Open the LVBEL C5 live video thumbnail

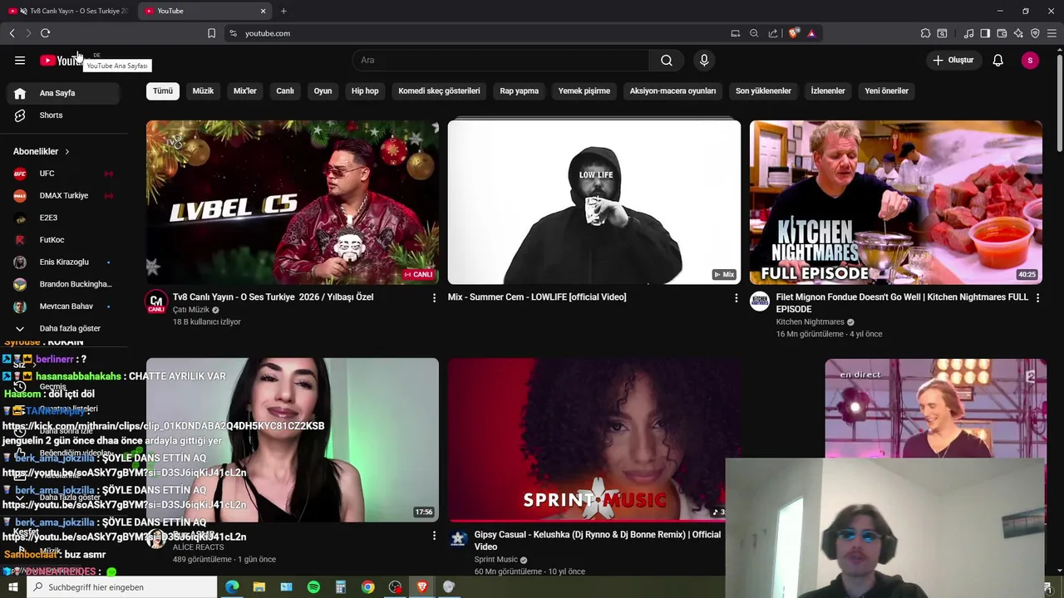click(x=293, y=203)
